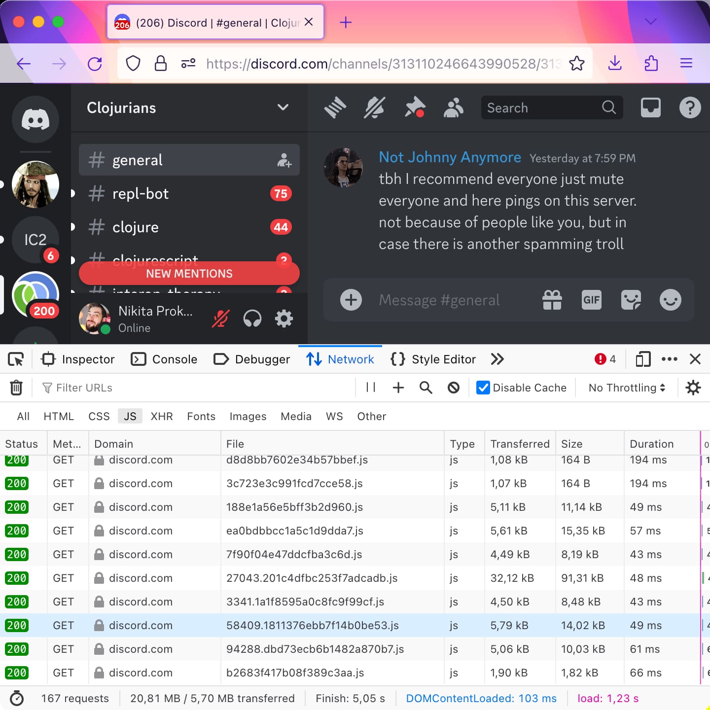Switch to the Console tab
This screenshot has height=710, width=710.
point(164,359)
